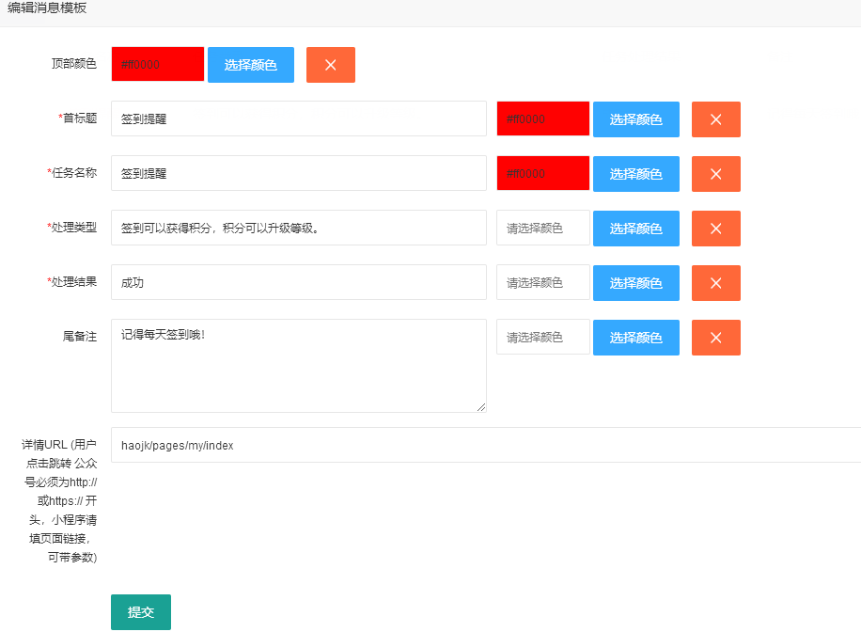Clear the 处理类型 color with X button
This screenshot has height=632, width=861.
pyautogui.click(x=716, y=229)
